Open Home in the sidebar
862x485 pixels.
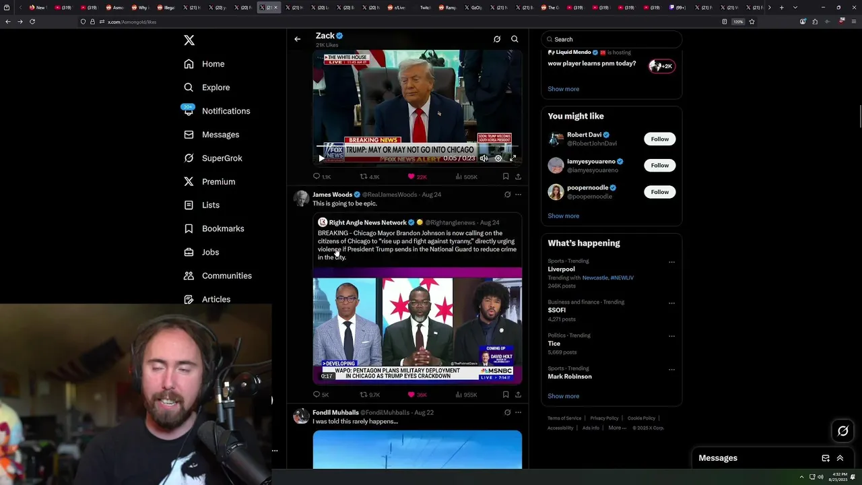pyautogui.click(x=204, y=64)
